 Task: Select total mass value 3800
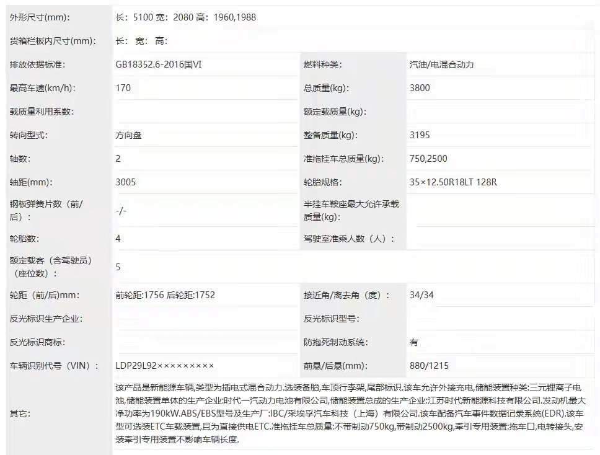(x=420, y=88)
